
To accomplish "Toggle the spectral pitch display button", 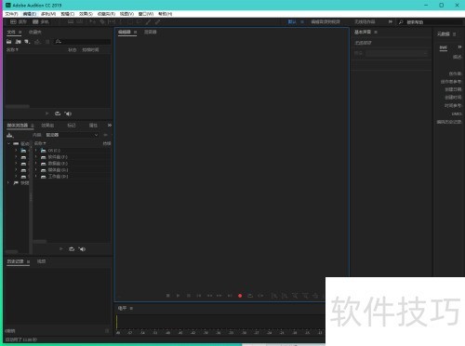I will [x=80, y=21].
